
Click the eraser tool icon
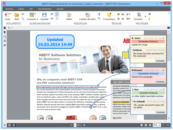point(99,14)
